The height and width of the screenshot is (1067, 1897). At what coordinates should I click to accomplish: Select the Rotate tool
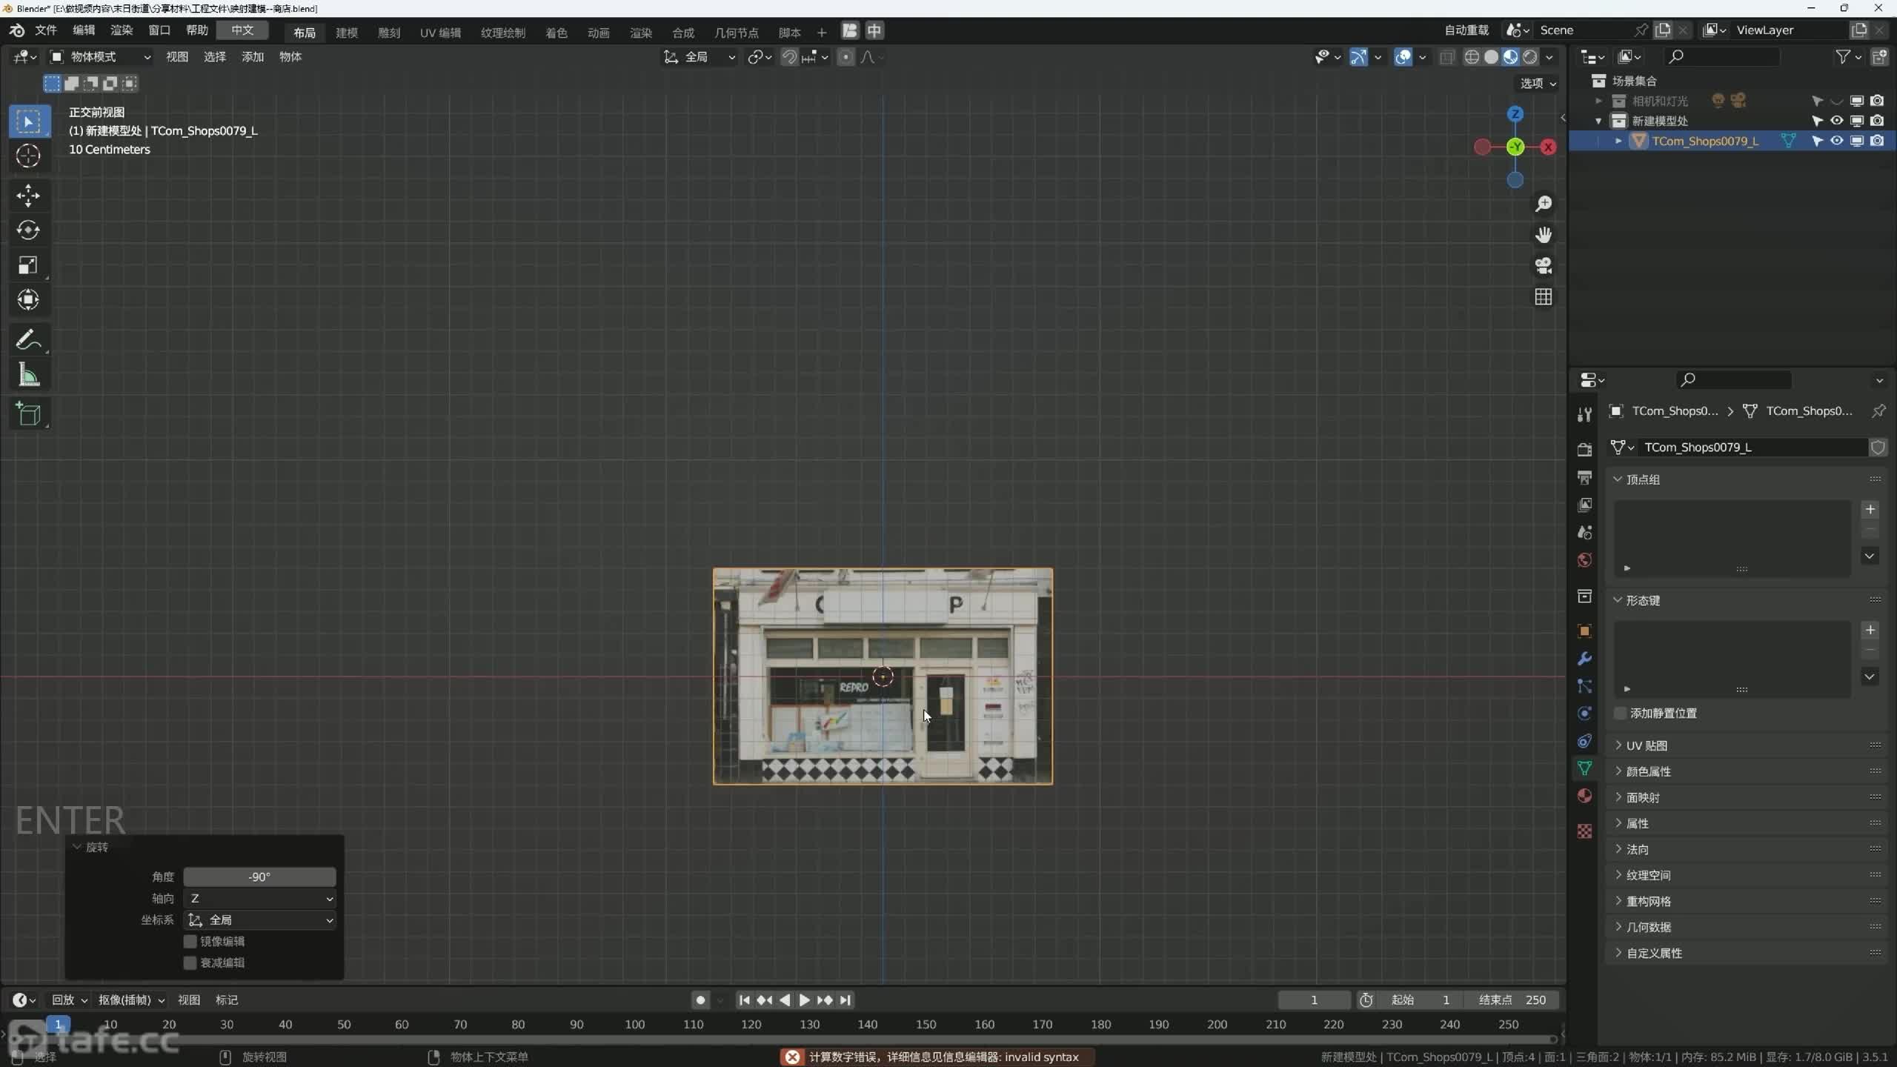pos(29,230)
